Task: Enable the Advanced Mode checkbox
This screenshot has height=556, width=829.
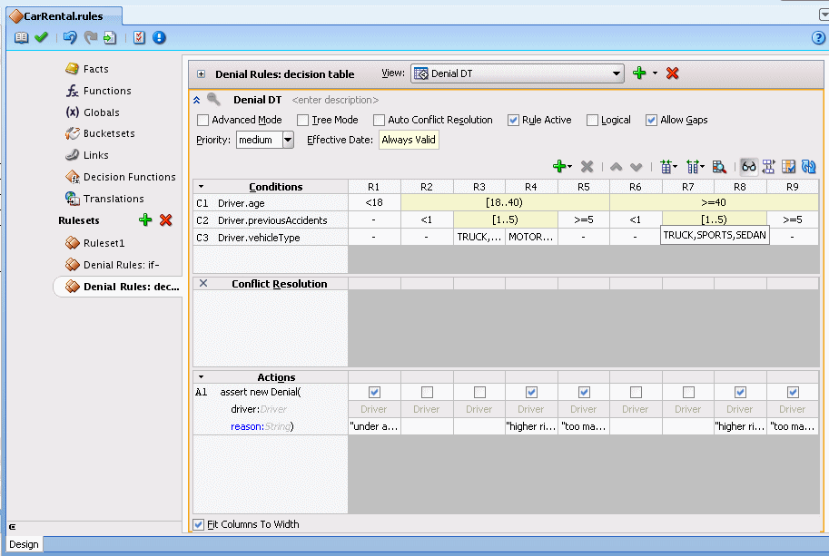Action: click(202, 120)
